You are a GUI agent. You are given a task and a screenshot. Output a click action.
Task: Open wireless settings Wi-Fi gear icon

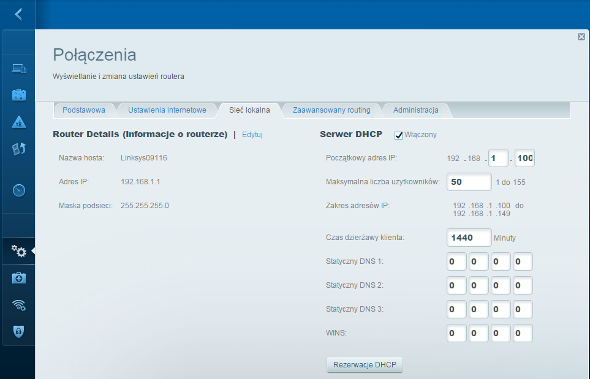click(x=19, y=306)
